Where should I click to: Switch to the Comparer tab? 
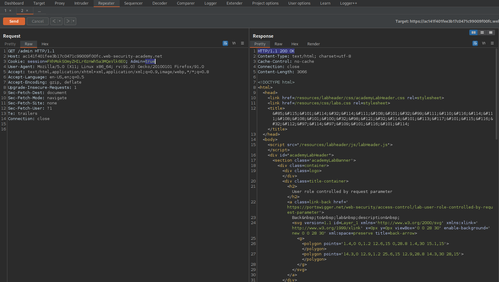(x=186, y=3)
